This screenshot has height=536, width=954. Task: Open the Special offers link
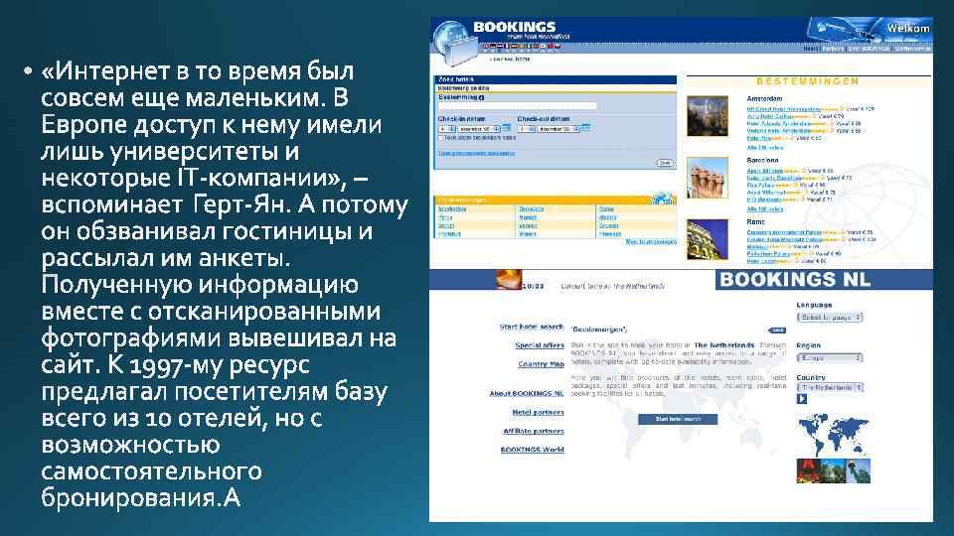point(539,345)
